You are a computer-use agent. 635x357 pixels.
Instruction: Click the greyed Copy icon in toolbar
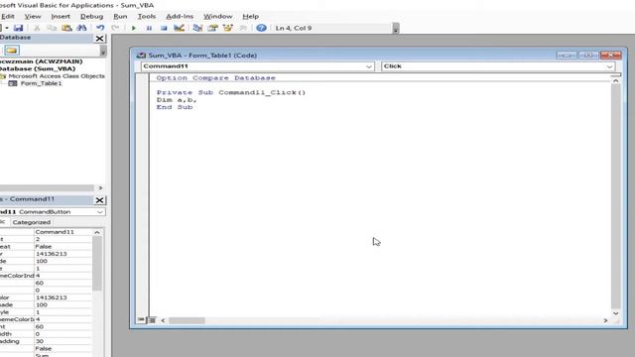point(52,28)
